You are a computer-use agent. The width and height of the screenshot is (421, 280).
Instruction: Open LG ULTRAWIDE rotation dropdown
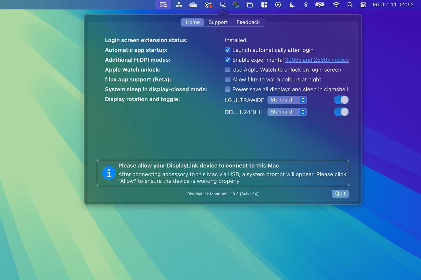coord(287,100)
